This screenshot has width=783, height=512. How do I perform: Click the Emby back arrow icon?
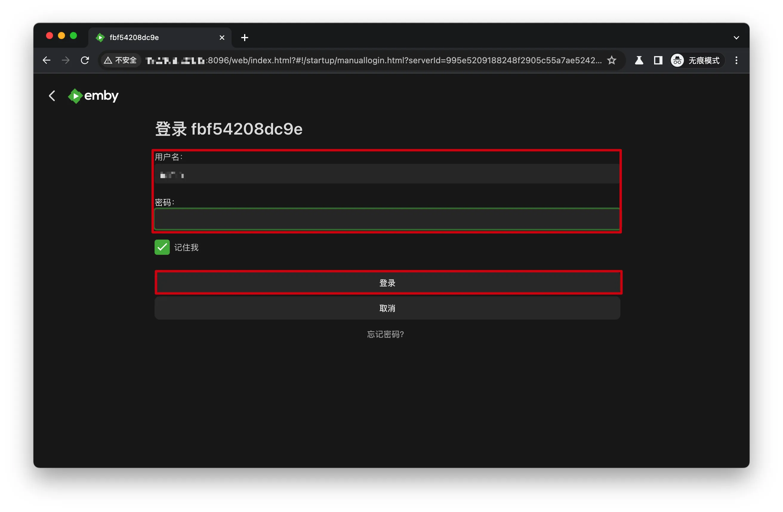[52, 96]
